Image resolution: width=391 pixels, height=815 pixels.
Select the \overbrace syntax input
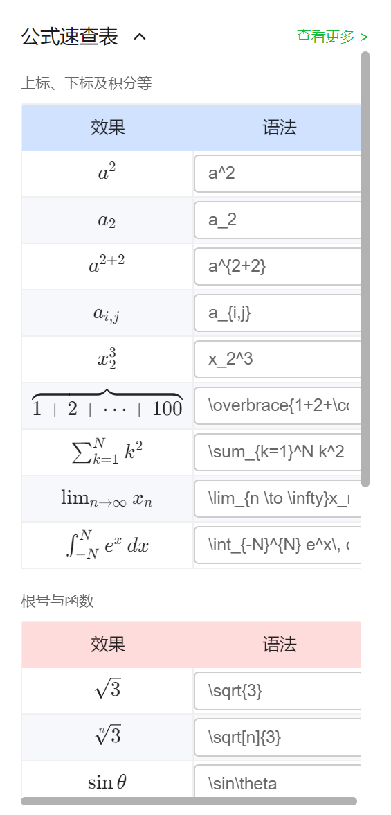(x=278, y=405)
